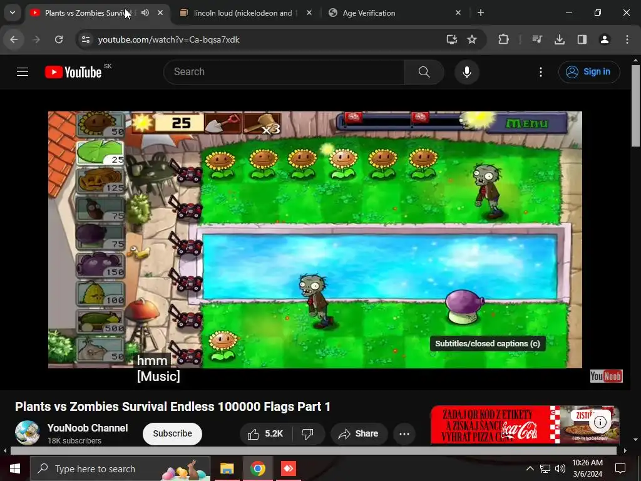The width and height of the screenshot is (641, 481).
Task: Open the YouNoob Channel name link
Action: (88, 428)
